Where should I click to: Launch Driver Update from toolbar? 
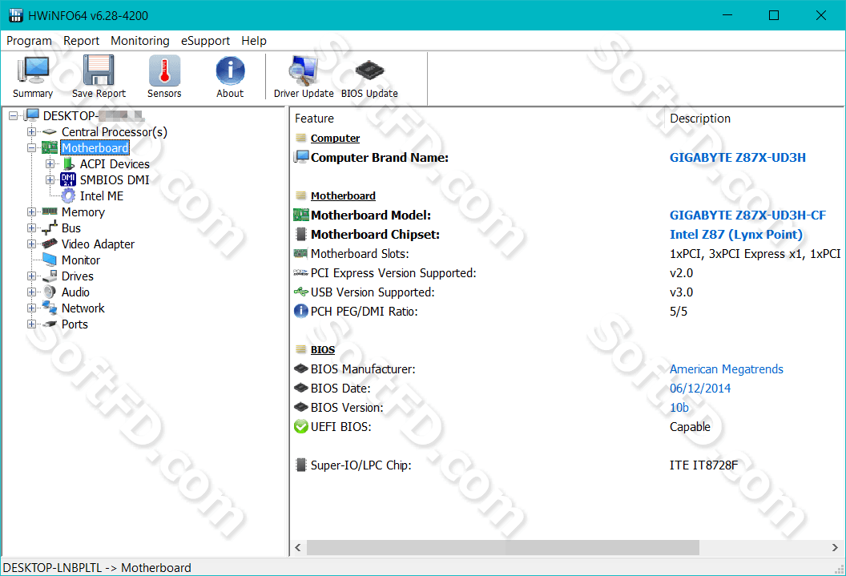(304, 70)
